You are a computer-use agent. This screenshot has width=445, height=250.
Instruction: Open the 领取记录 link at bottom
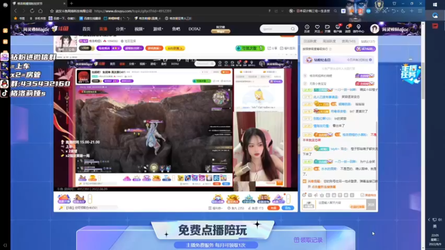pyautogui.click(x=308, y=240)
